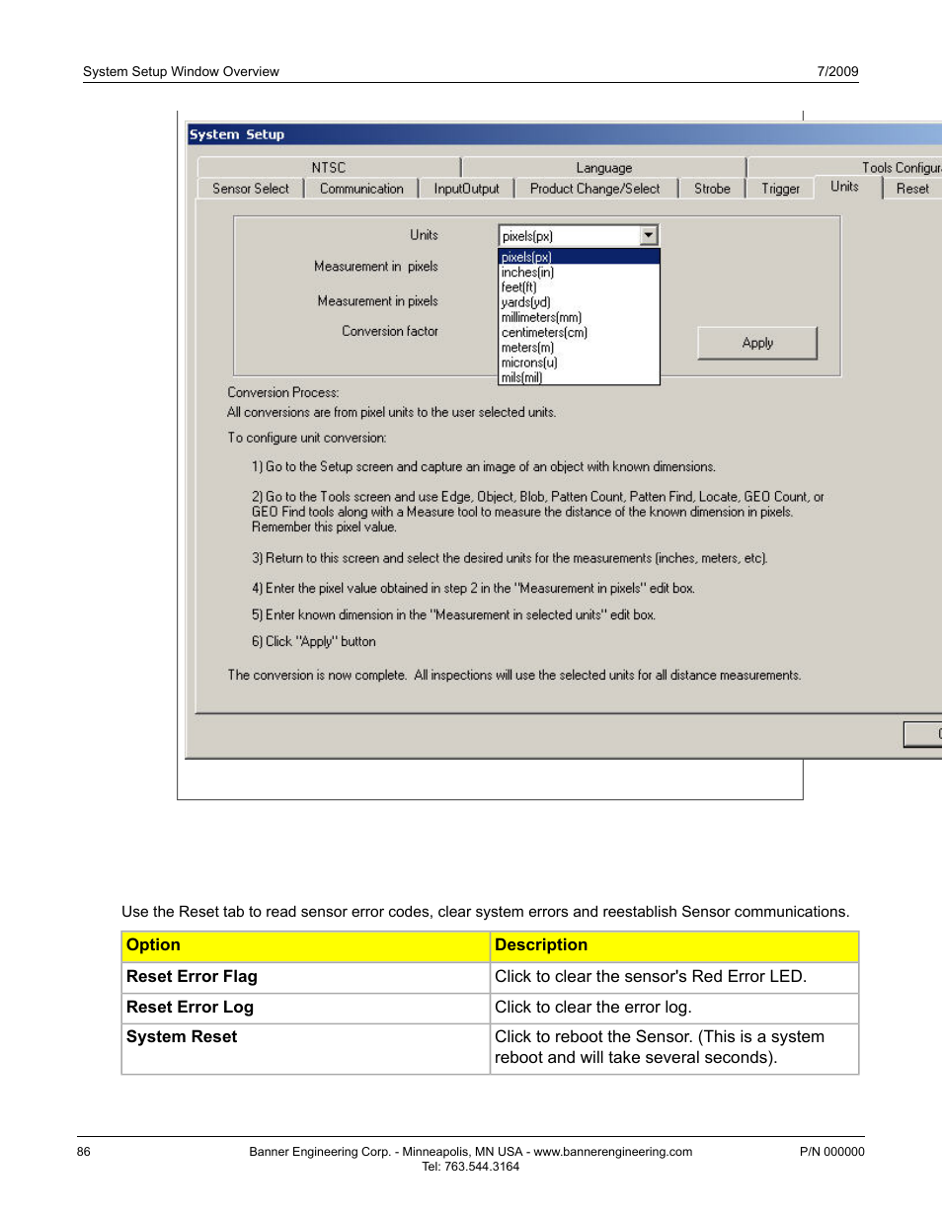Collapse the Units dropdown arrow
This screenshot has height=1220, width=942.
point(648,235)
